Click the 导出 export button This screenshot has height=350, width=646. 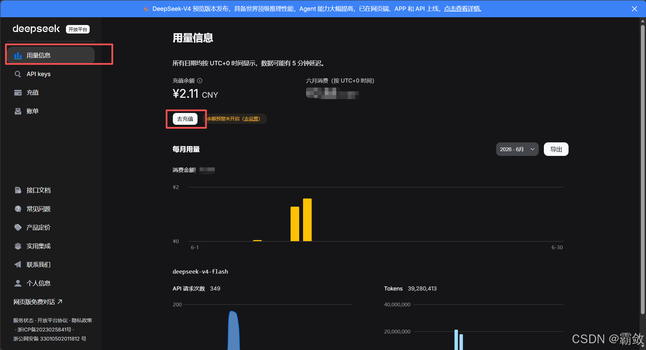(x=556, y=149)
